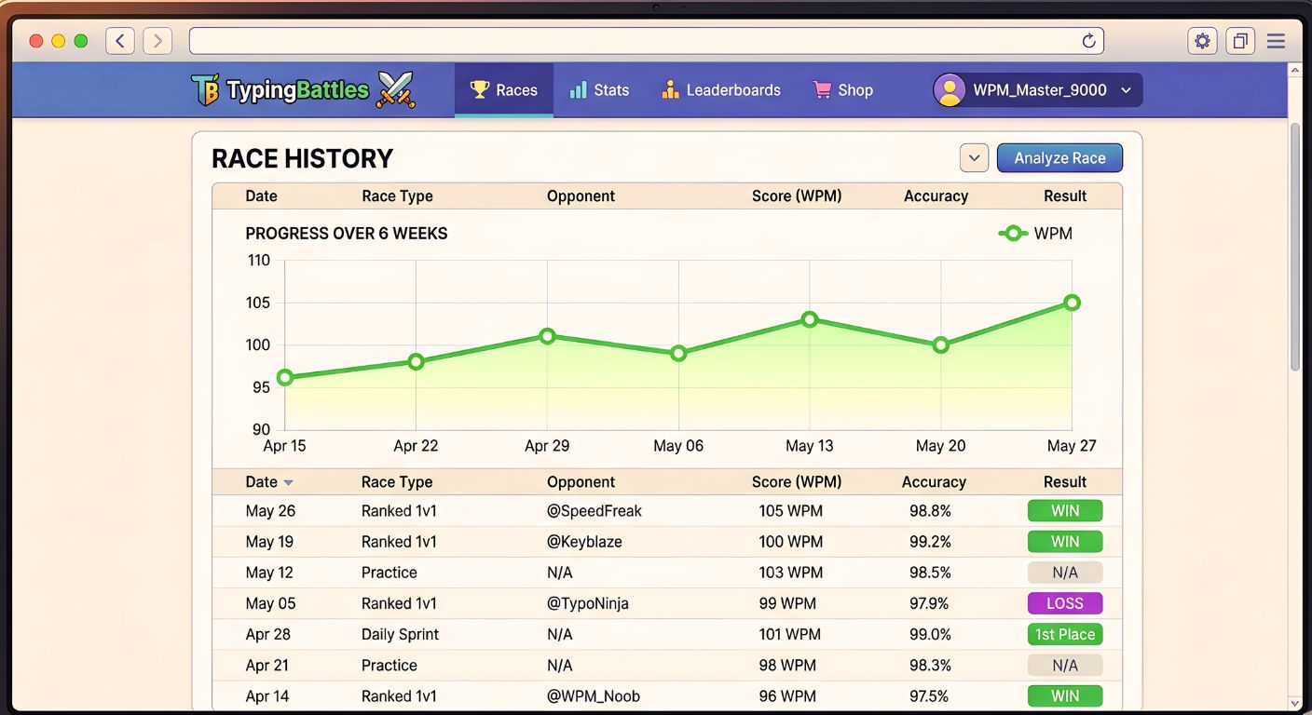The height and width of the screenshot is (715, 1312).
Task: Click the WIN badge for May 26
Action: point(1065,511)
